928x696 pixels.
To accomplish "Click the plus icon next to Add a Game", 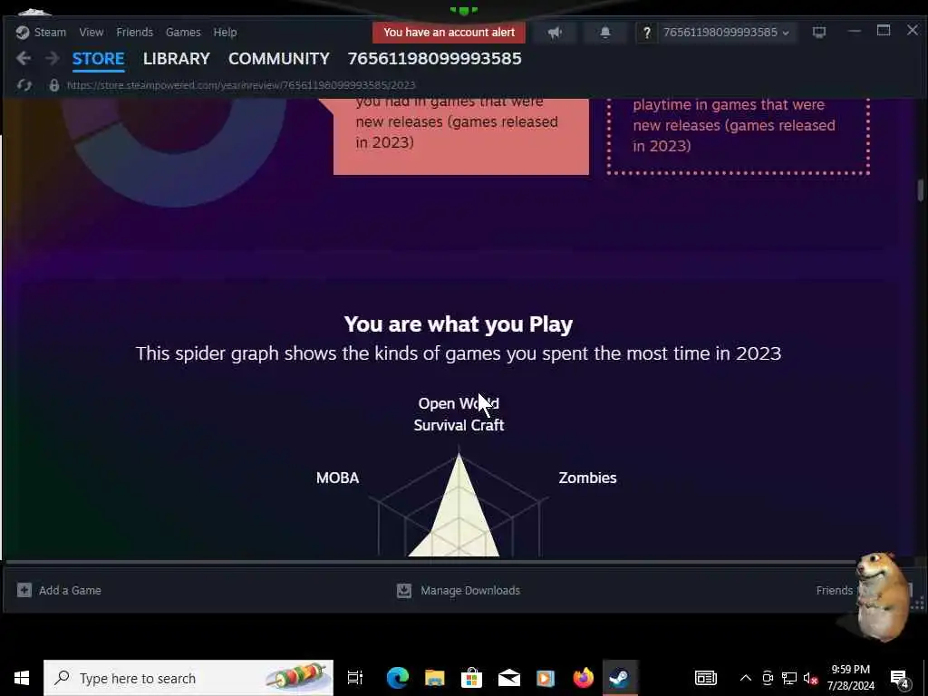I will click(x=24, y=590).
